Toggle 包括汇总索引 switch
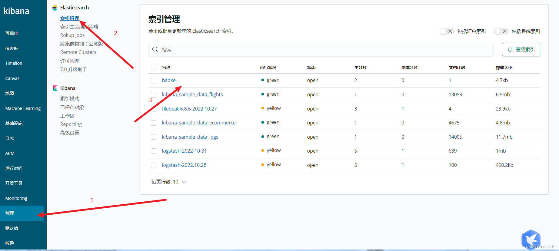The width and height of the screenshot is (559, 251). (447, 31)
